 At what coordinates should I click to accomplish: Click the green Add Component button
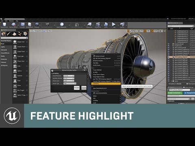pos(175,93)
